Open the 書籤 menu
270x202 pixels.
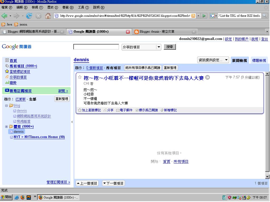point(68,7)
